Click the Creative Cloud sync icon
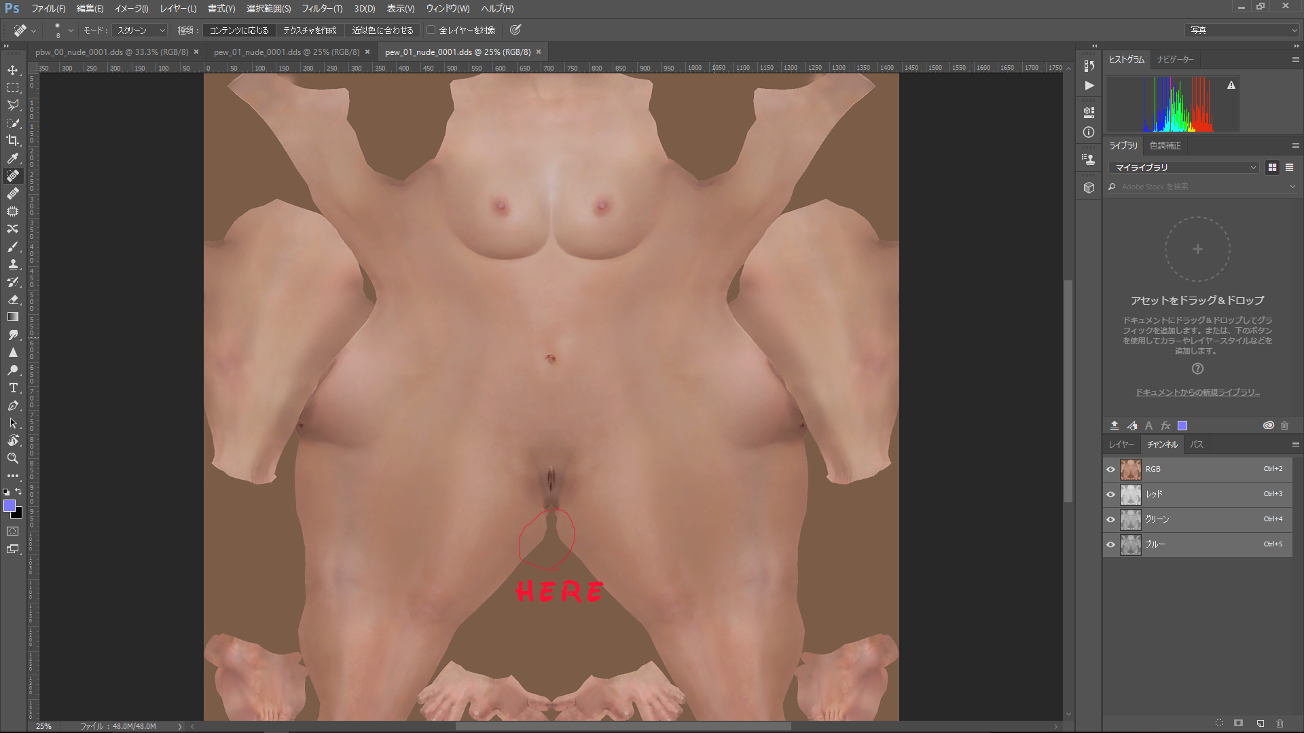 click(x=1268, y=426)
